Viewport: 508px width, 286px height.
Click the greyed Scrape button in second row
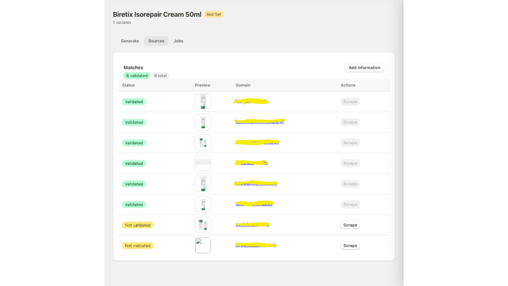coord(350,122)
